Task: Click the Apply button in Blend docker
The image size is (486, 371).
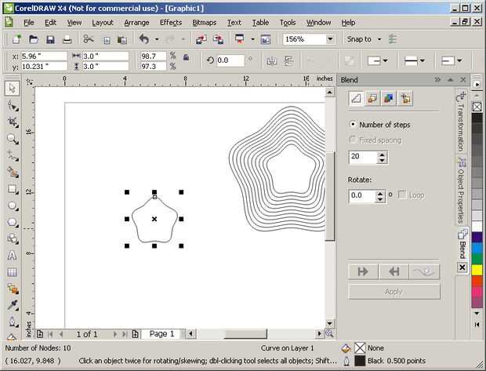Action: [394, 292]
